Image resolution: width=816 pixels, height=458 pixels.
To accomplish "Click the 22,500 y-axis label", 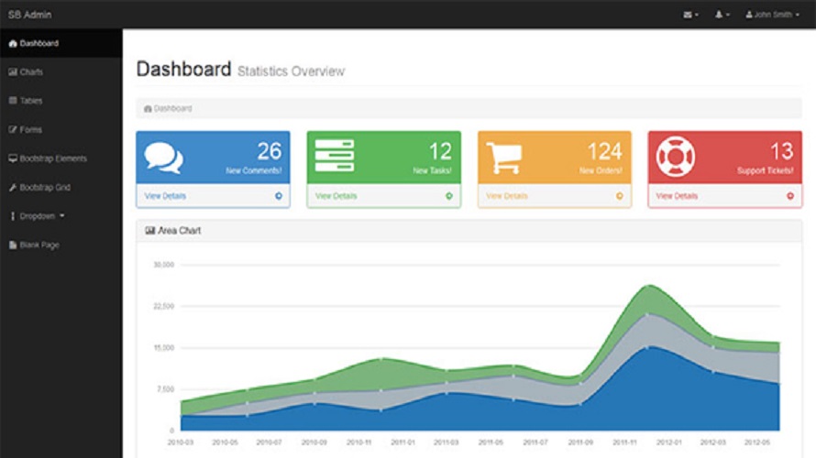I will click(164, 306).
